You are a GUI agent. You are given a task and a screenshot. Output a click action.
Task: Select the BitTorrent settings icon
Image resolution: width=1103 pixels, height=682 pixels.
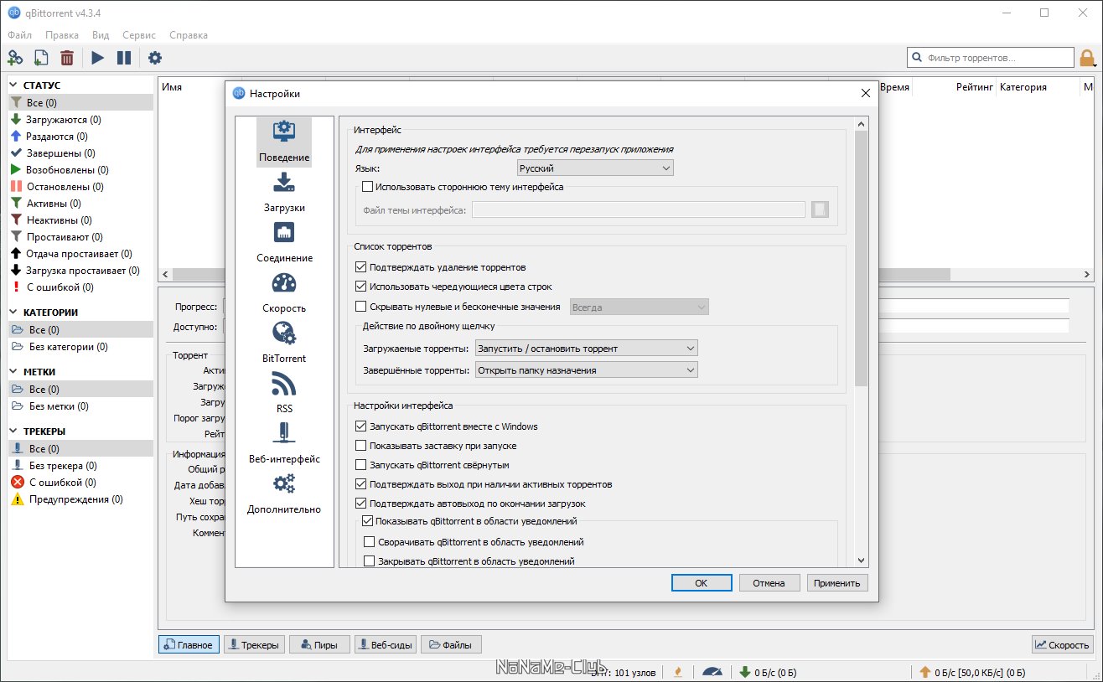[284, 333]
